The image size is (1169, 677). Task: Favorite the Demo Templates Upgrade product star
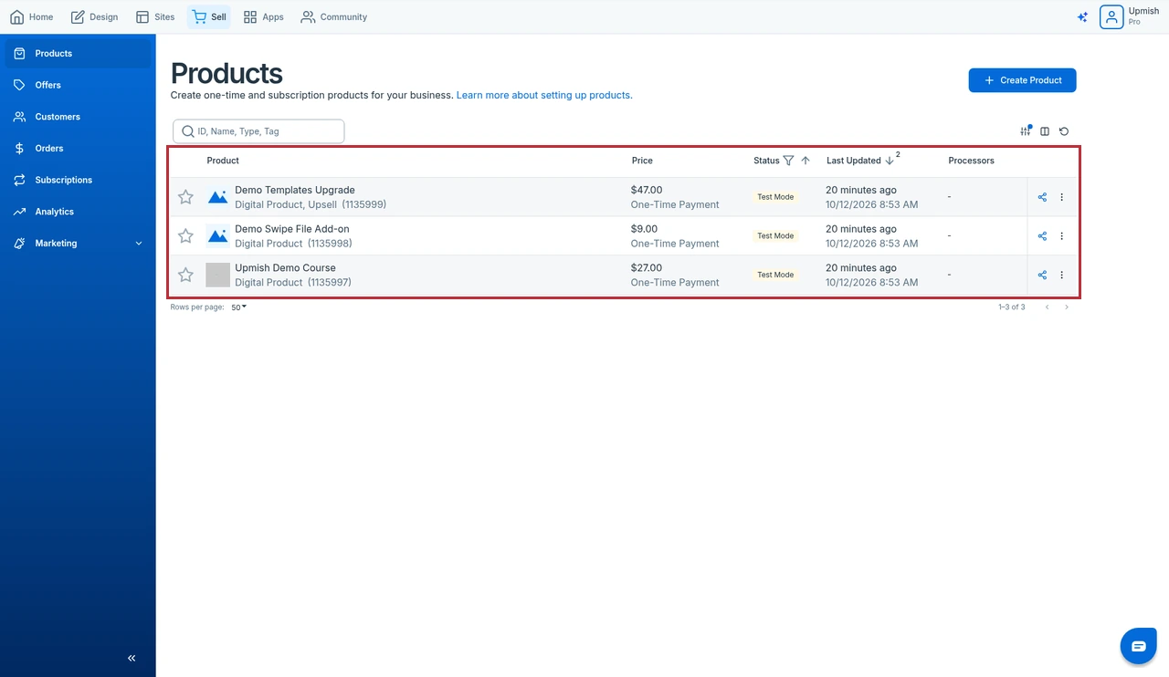click(185, 197)
